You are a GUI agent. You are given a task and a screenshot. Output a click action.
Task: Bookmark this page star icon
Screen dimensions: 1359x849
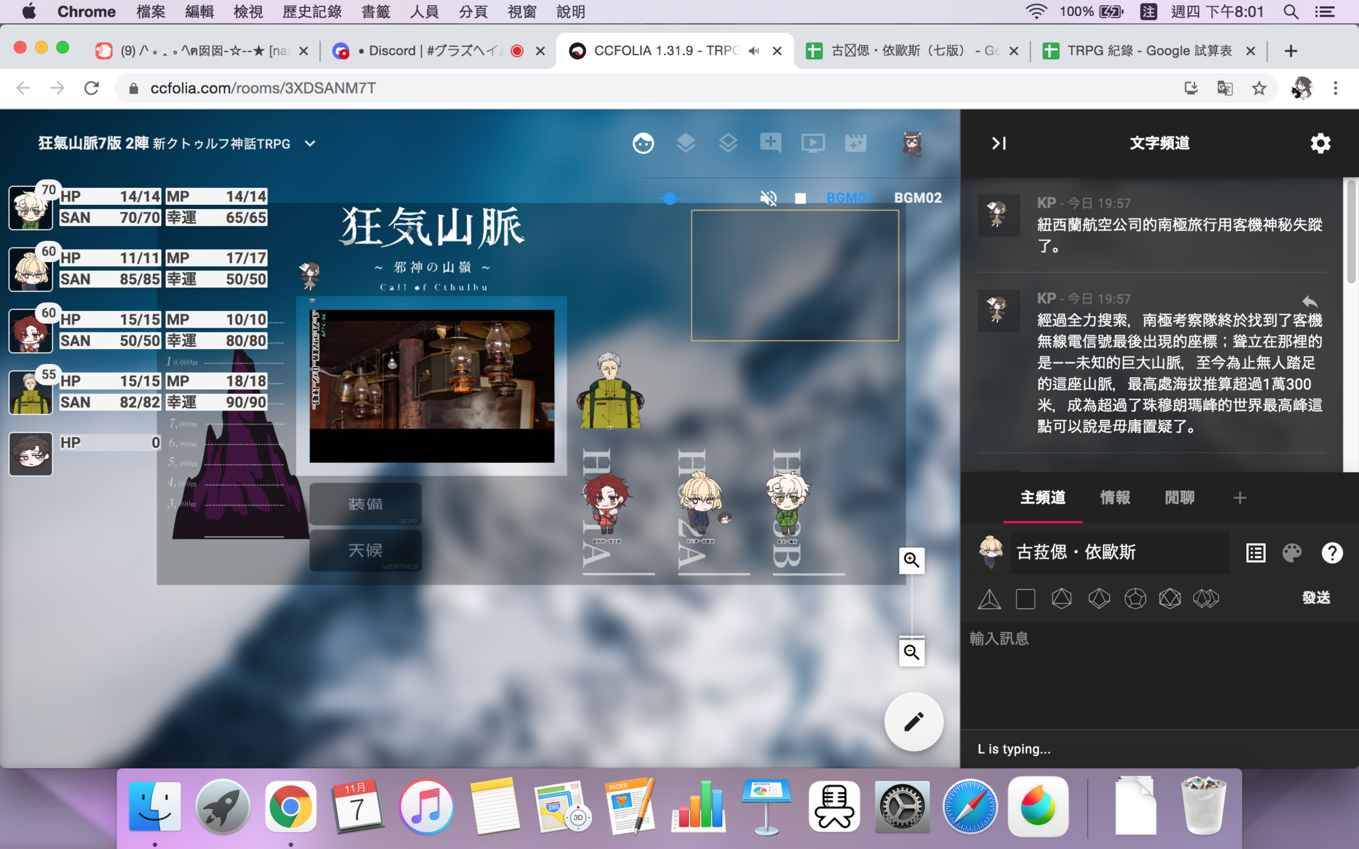1259,88
